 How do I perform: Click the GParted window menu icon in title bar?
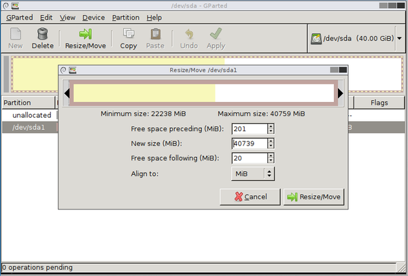(15, 5)
